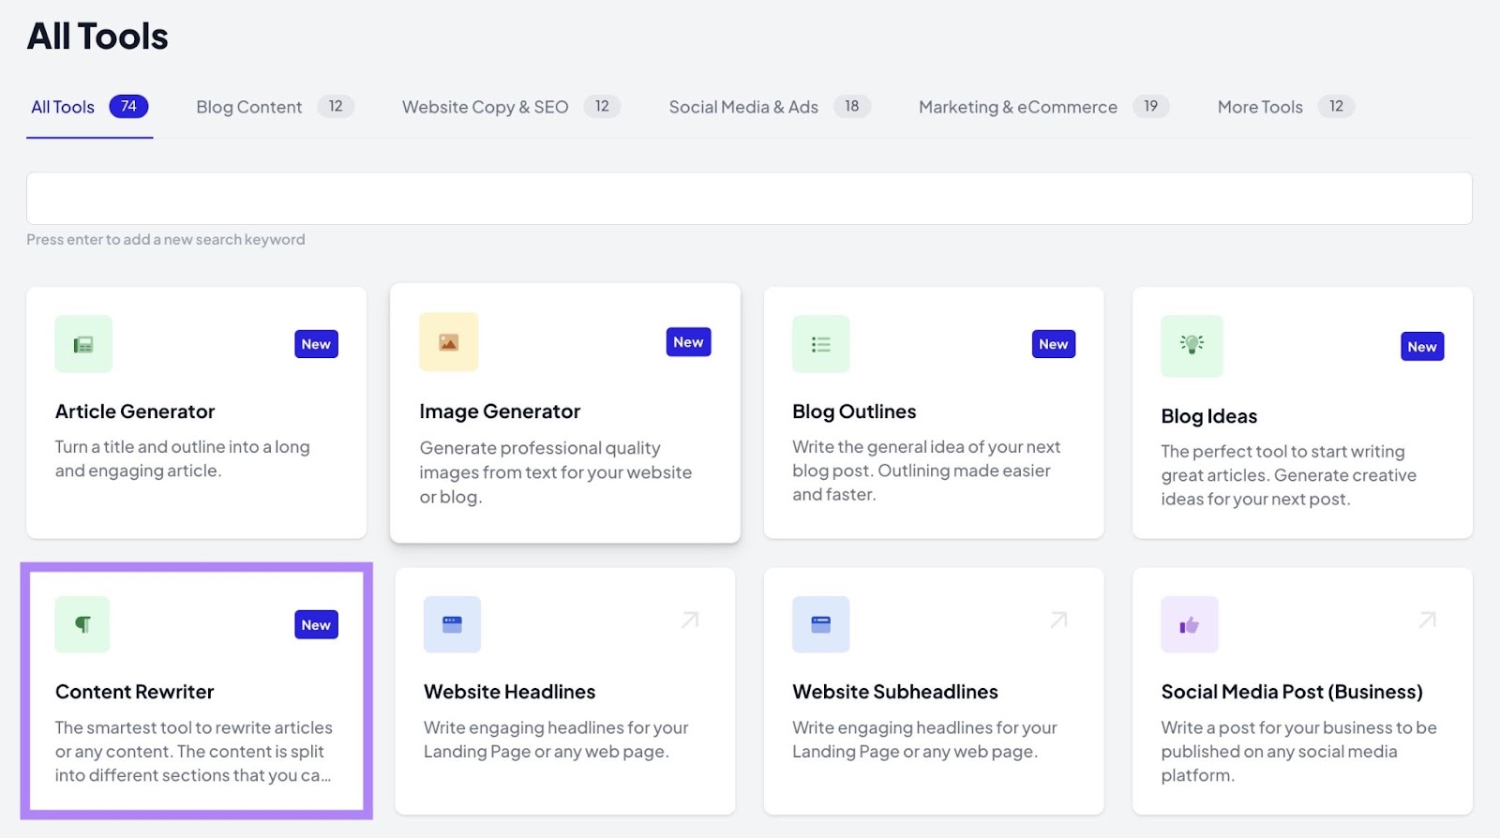Focus the tool search keyword field
This screenshot has height=838, width=1500.
click(x=749, y=198)
